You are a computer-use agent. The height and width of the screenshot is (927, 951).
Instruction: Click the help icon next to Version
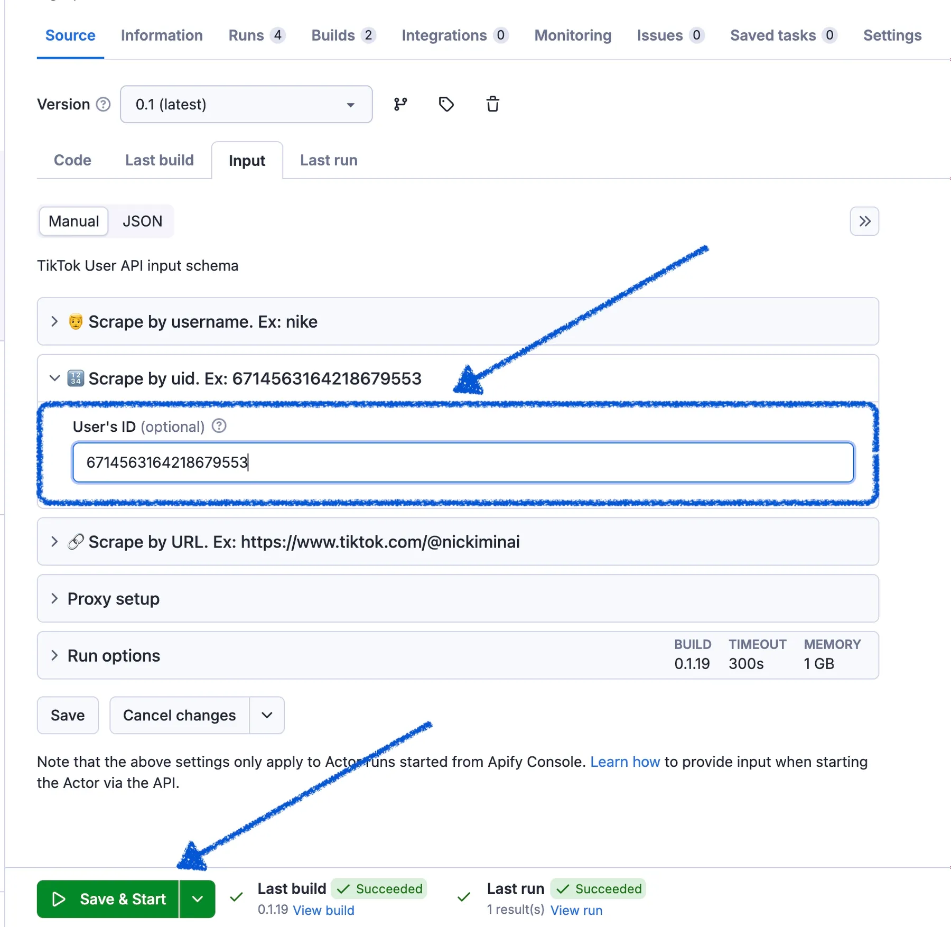[x=104, y=105]
